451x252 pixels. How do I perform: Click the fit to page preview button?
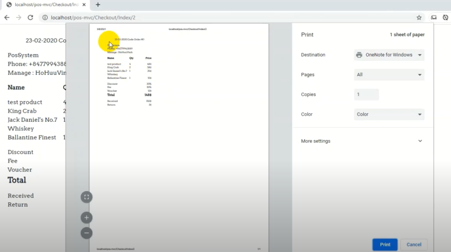(86, 197)
